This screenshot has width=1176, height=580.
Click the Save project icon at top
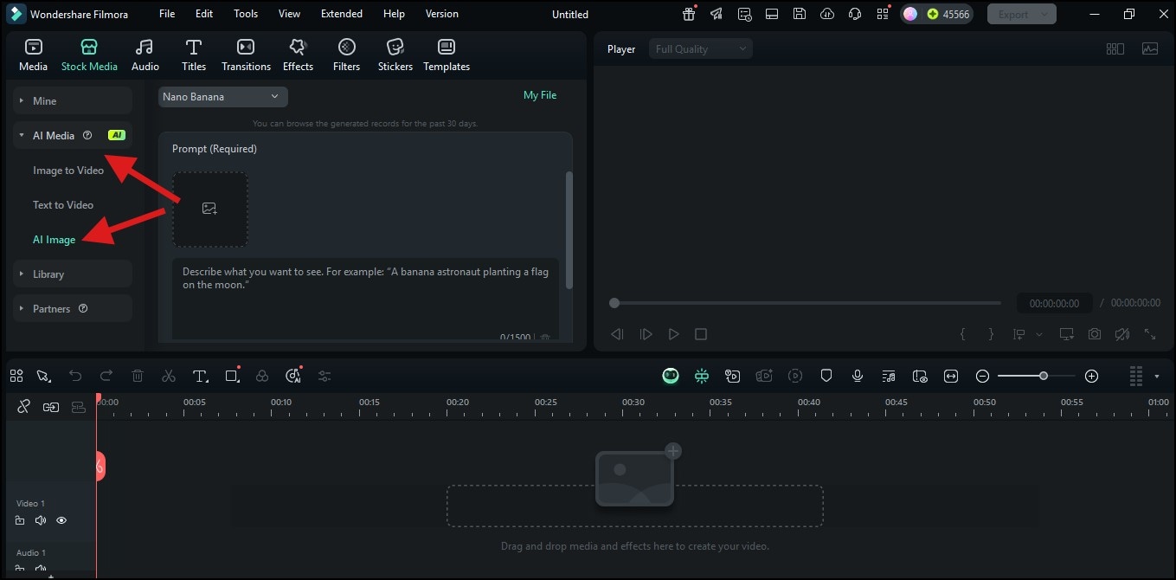tap(799, 13)
